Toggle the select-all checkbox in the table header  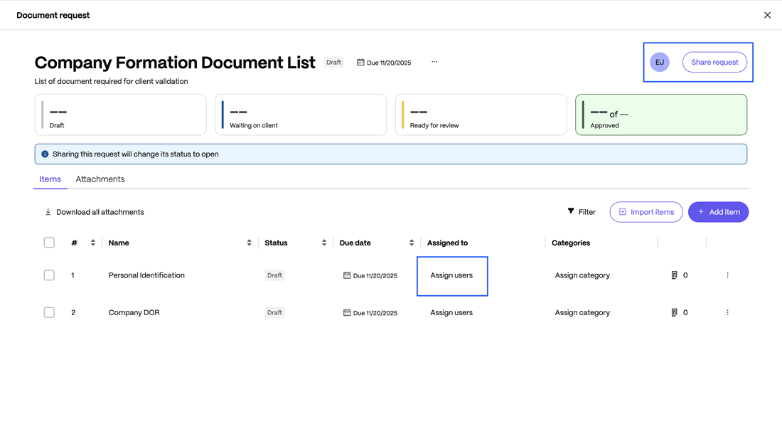click(49, 242)
